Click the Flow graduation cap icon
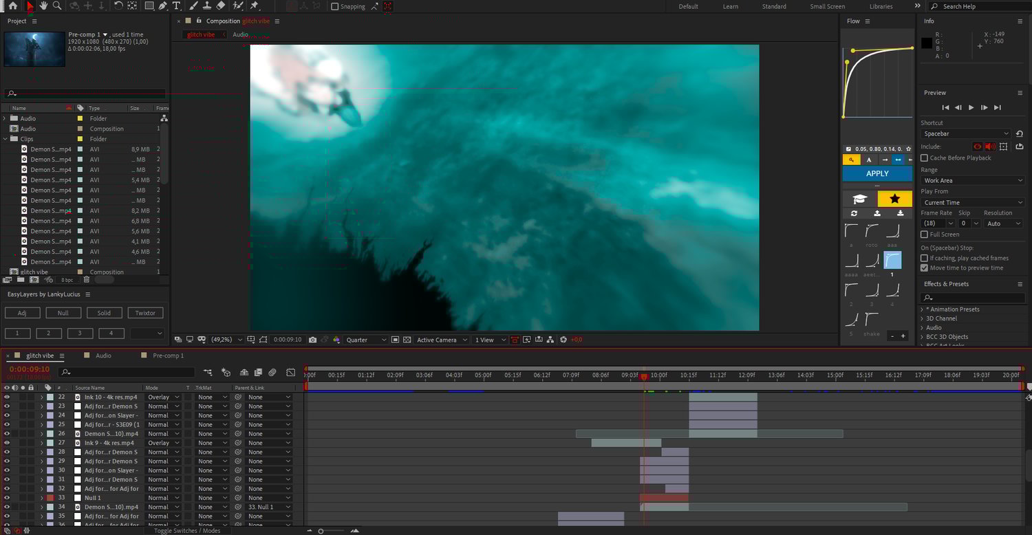 click(x=860, y=199)
